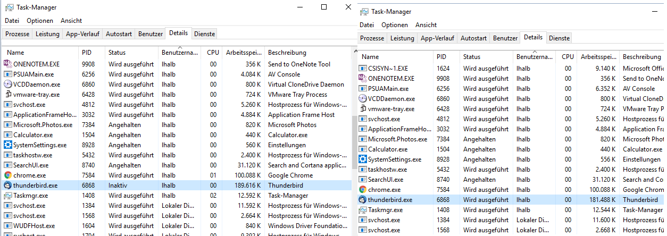Click Task-Manager title icon in left window
The image size is (667, 236).
pos(10,7)
